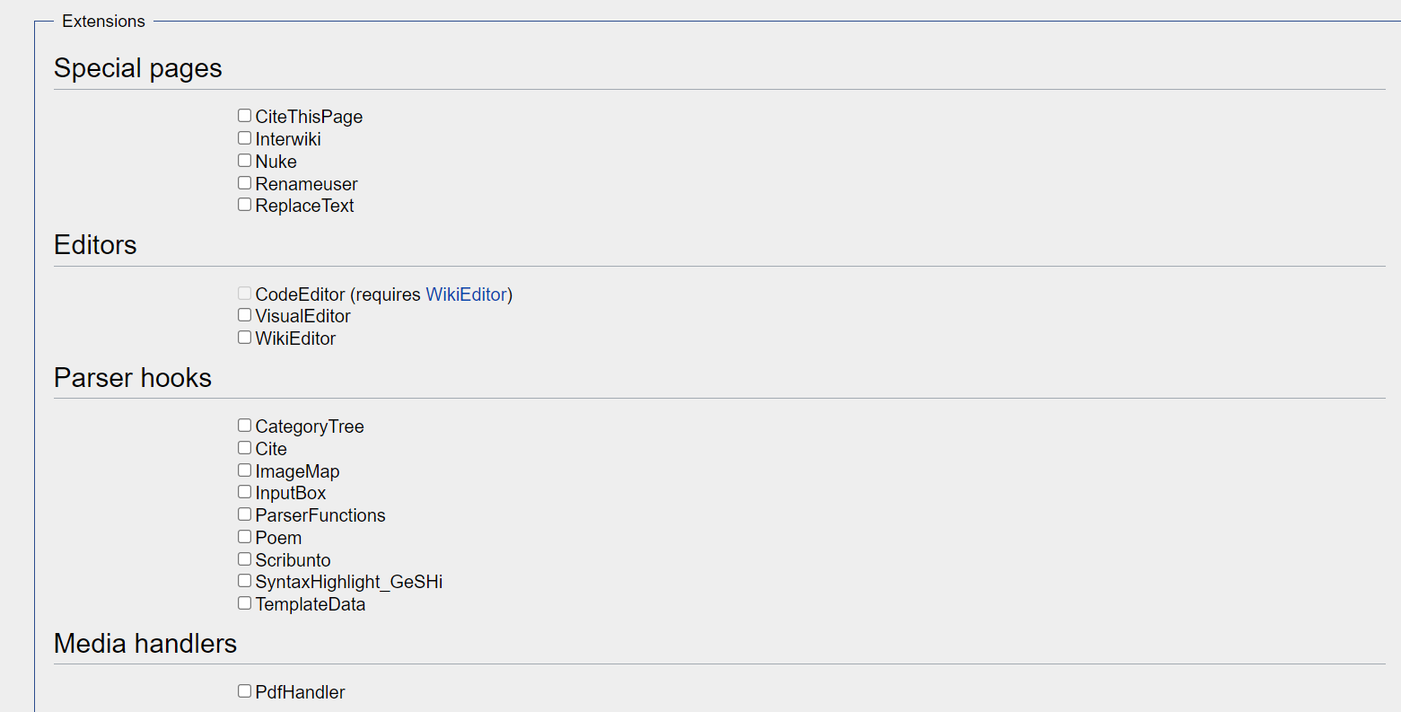Enable the VisualEditor extension
Viewport: 1401px width, 712px height.
point(244,315)
